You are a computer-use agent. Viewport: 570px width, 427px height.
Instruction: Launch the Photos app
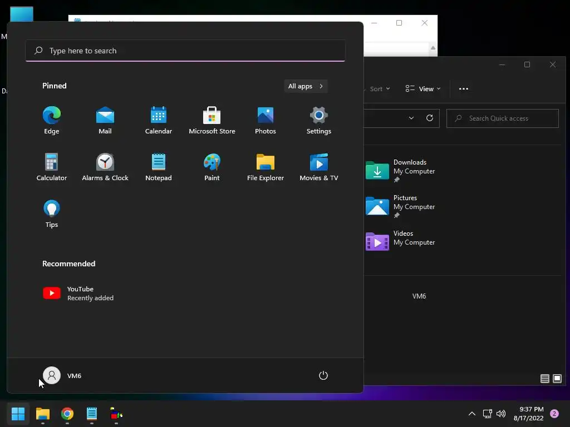coord(266,121)
